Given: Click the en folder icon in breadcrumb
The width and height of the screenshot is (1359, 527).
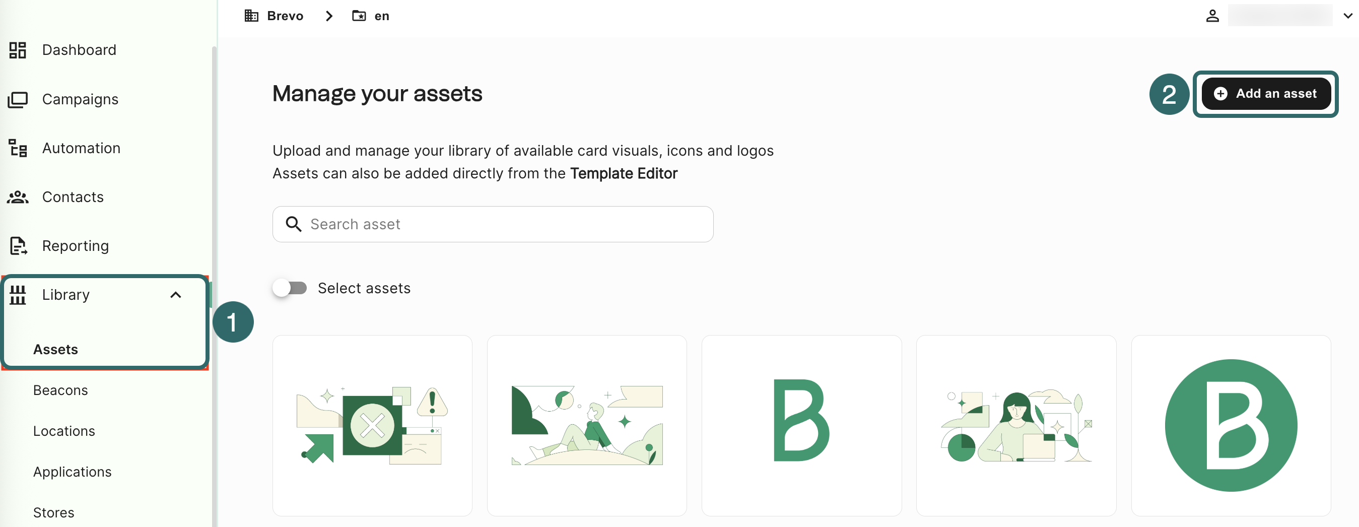Looking at the screenshot, I should [x=359, y=16].
